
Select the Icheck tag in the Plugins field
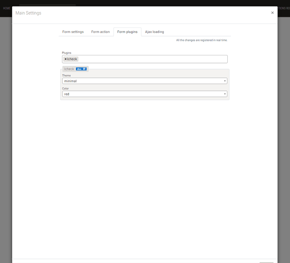(x=72, y=59)
